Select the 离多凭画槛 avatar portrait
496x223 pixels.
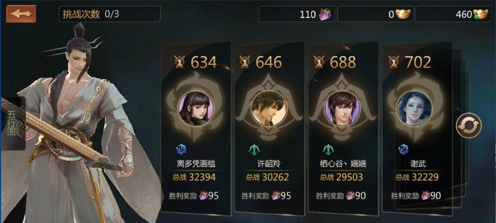(x=196, y=109)
